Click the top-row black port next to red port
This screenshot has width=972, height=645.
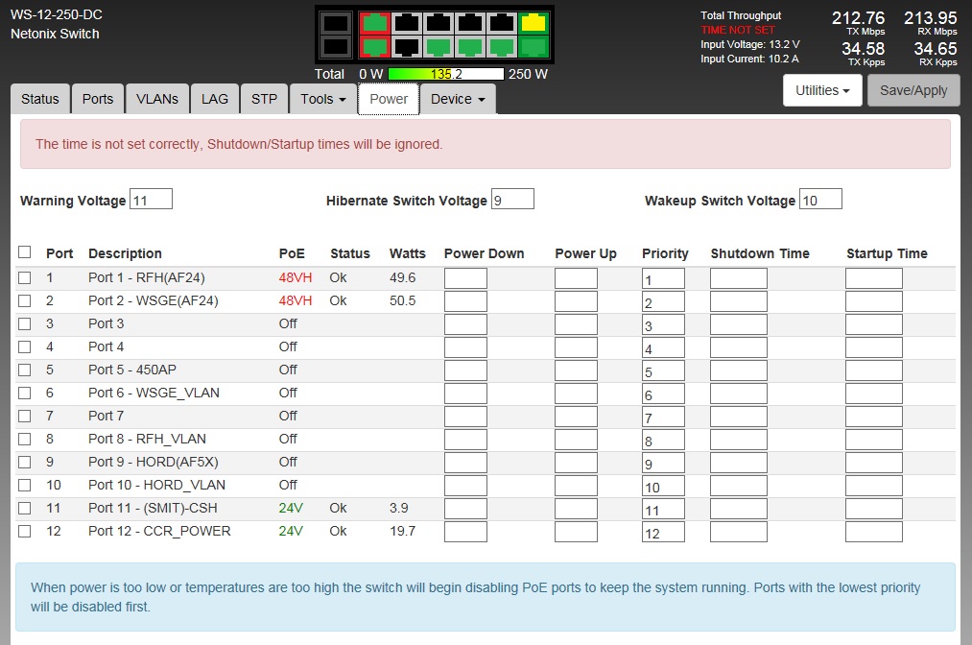click(407, 22)
